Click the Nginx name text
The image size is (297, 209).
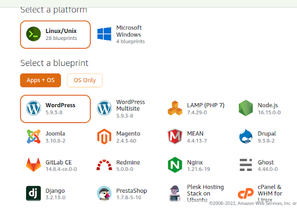pyautogui.click(x=195, y=162)
